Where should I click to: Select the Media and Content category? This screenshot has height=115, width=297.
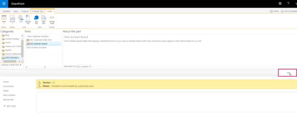(11, 46)
